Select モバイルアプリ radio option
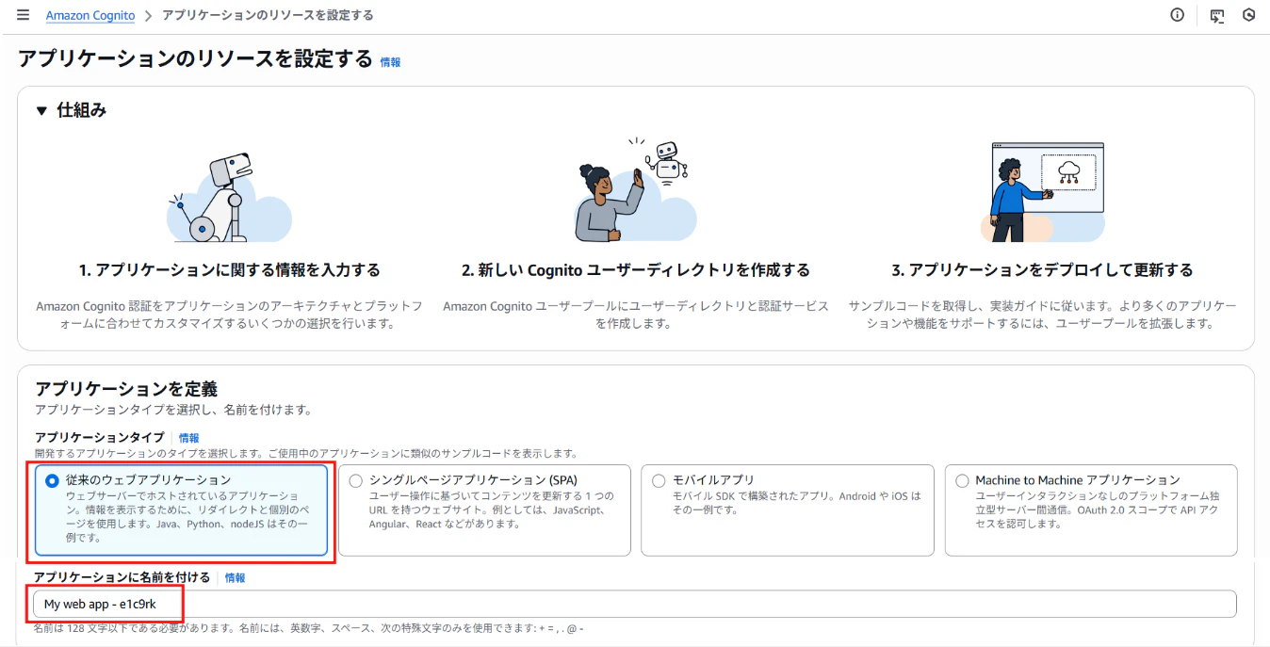The height and width of the screenshot is (647, 1270). click(659, 480)
